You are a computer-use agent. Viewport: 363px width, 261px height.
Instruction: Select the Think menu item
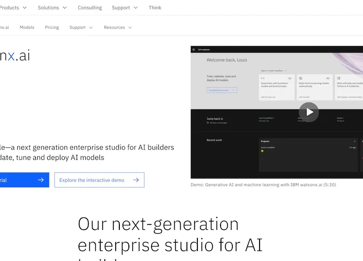click(155, 7)
